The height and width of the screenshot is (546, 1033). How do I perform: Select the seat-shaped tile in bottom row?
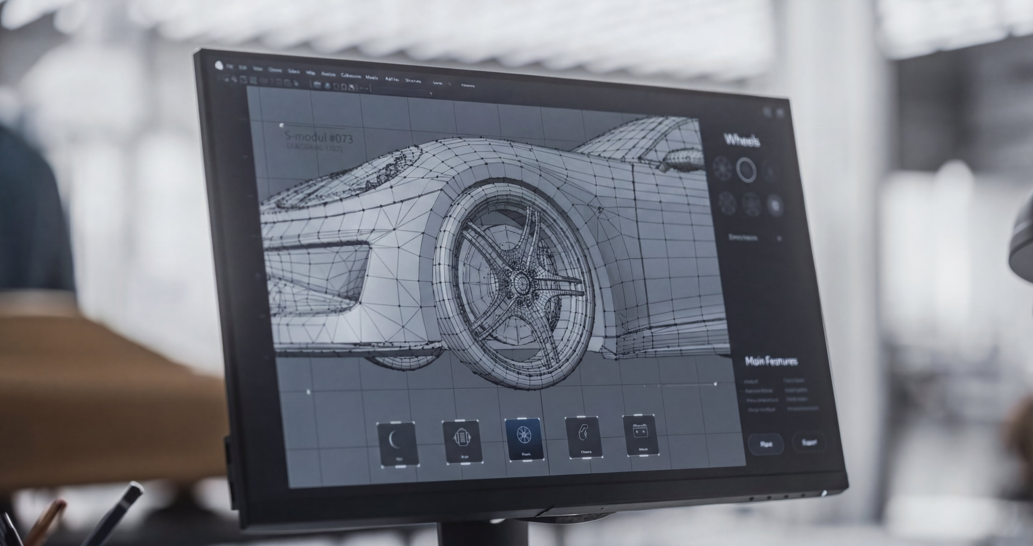point(584,437)
